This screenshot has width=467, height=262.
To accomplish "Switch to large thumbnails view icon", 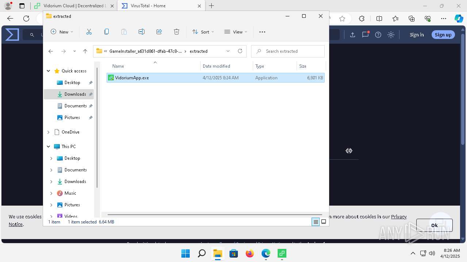I will pyautogui.click(x=324, y=222).
